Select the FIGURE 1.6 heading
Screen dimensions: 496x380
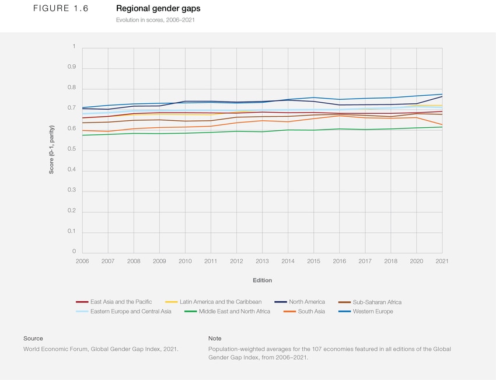pos(61,8)
